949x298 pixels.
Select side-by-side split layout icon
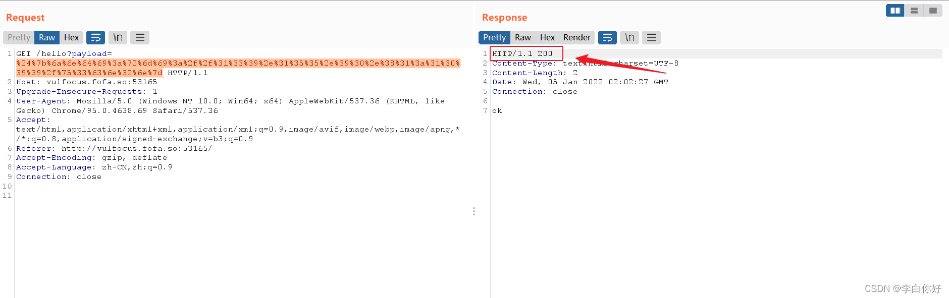tap(895, 10)
